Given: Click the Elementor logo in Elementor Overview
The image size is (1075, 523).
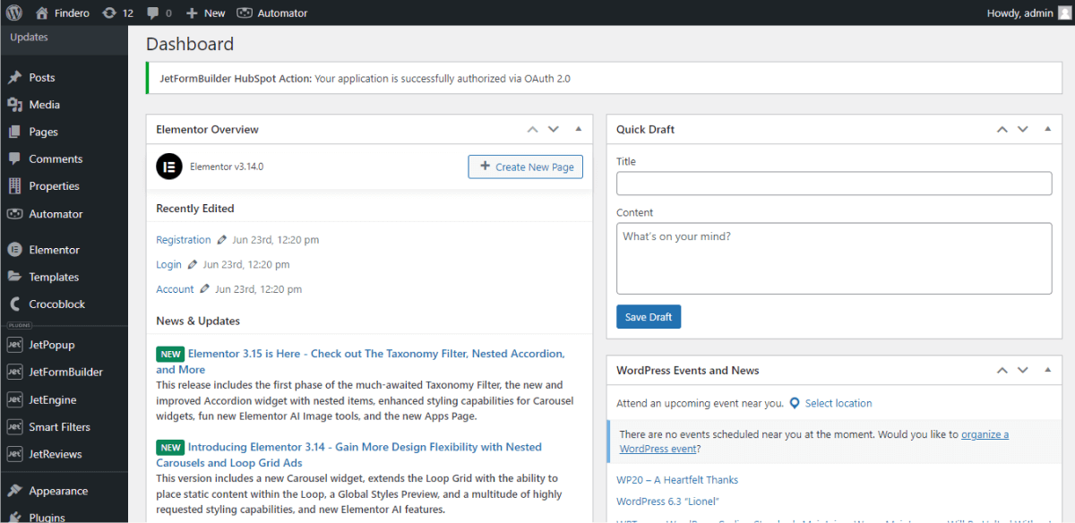Looking at the screenshot, I should coord(169,167).
